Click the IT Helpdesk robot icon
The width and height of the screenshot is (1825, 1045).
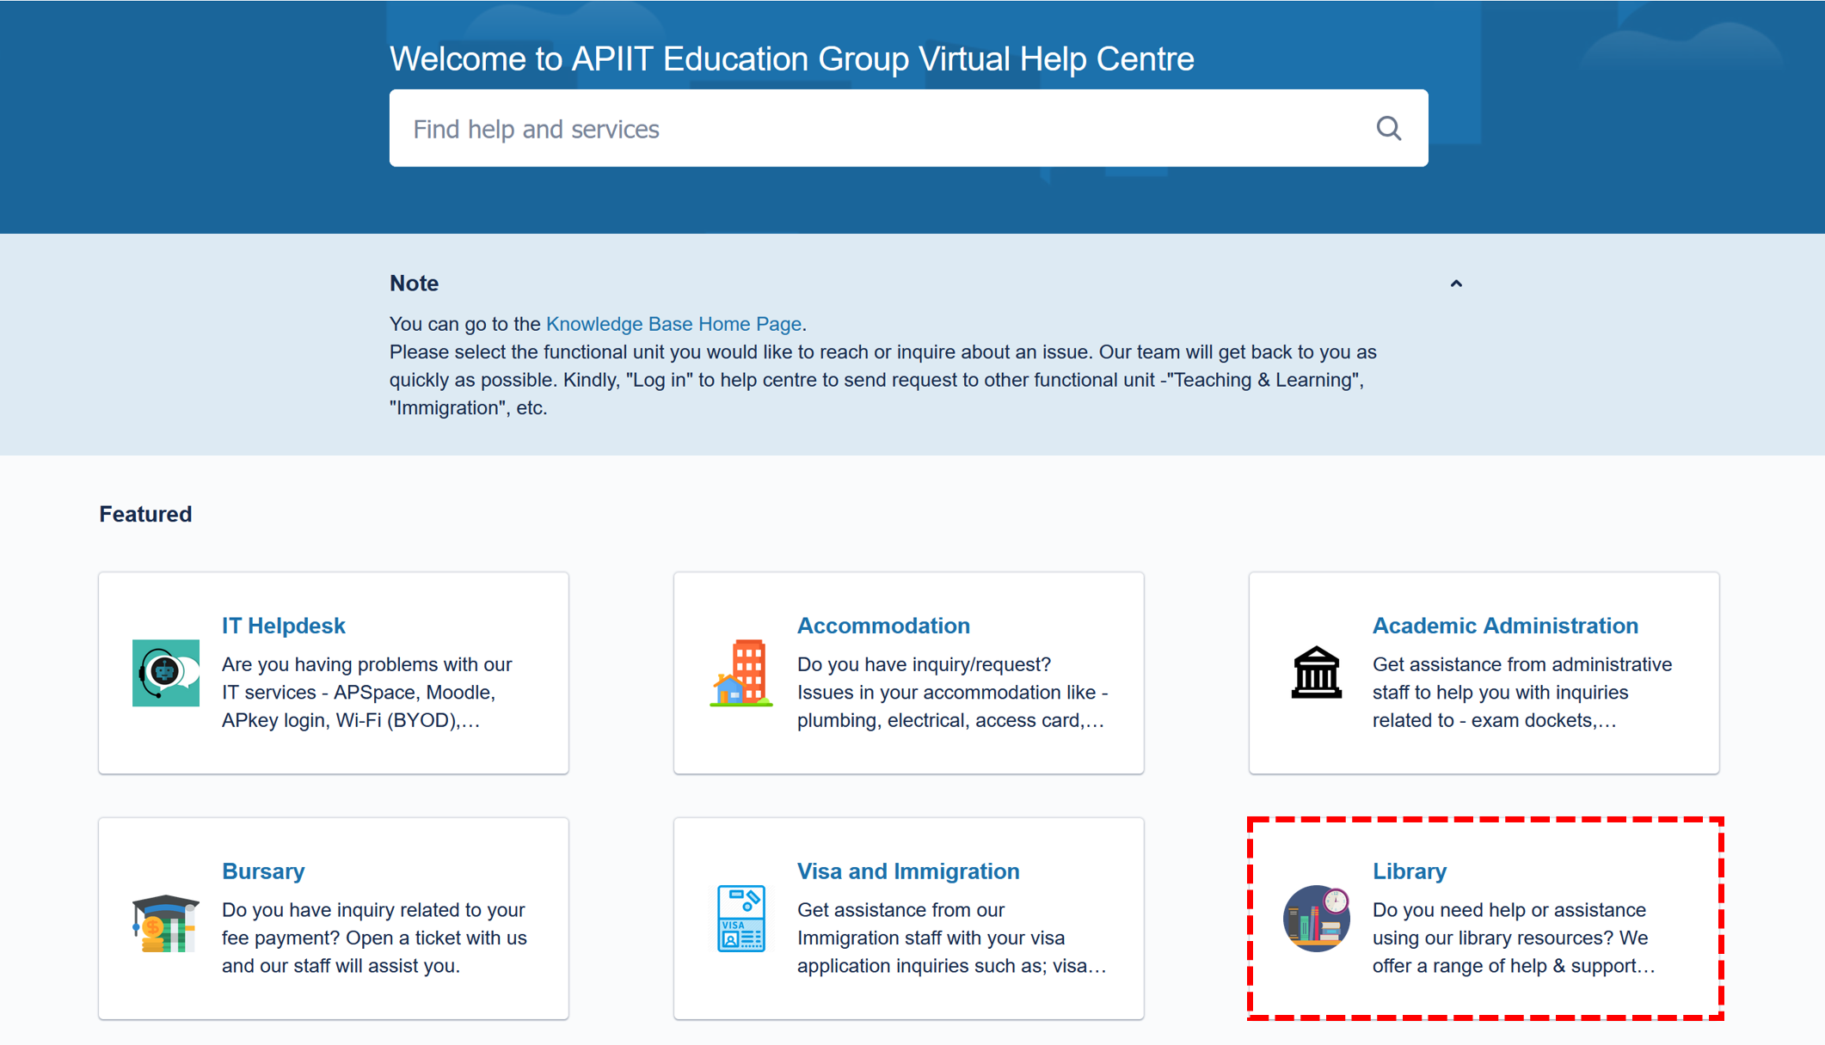point(166,673)
